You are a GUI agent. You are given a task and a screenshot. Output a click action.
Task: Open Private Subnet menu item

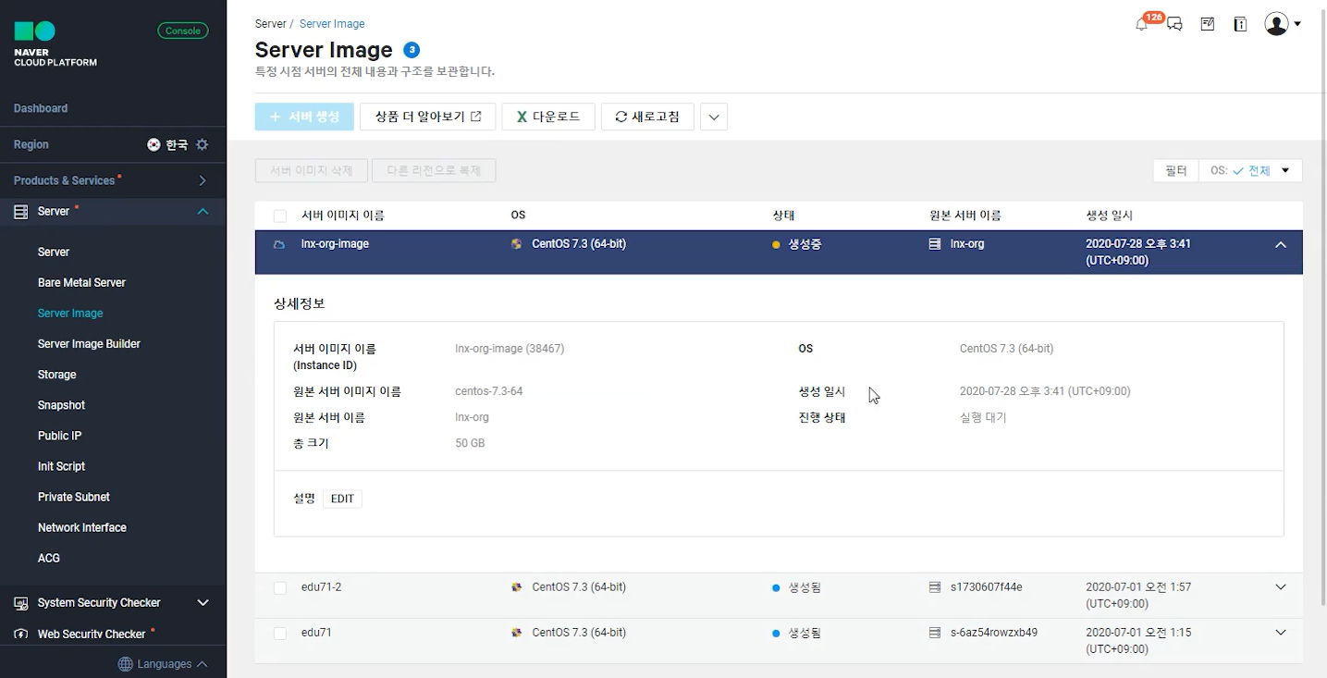74,497
